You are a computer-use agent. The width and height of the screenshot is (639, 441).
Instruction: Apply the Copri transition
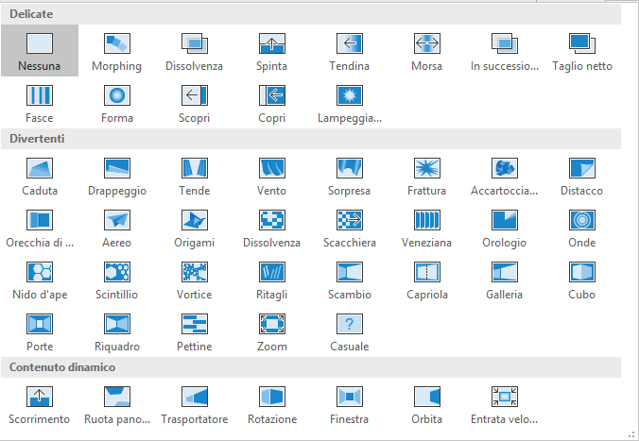click(272, 103)
